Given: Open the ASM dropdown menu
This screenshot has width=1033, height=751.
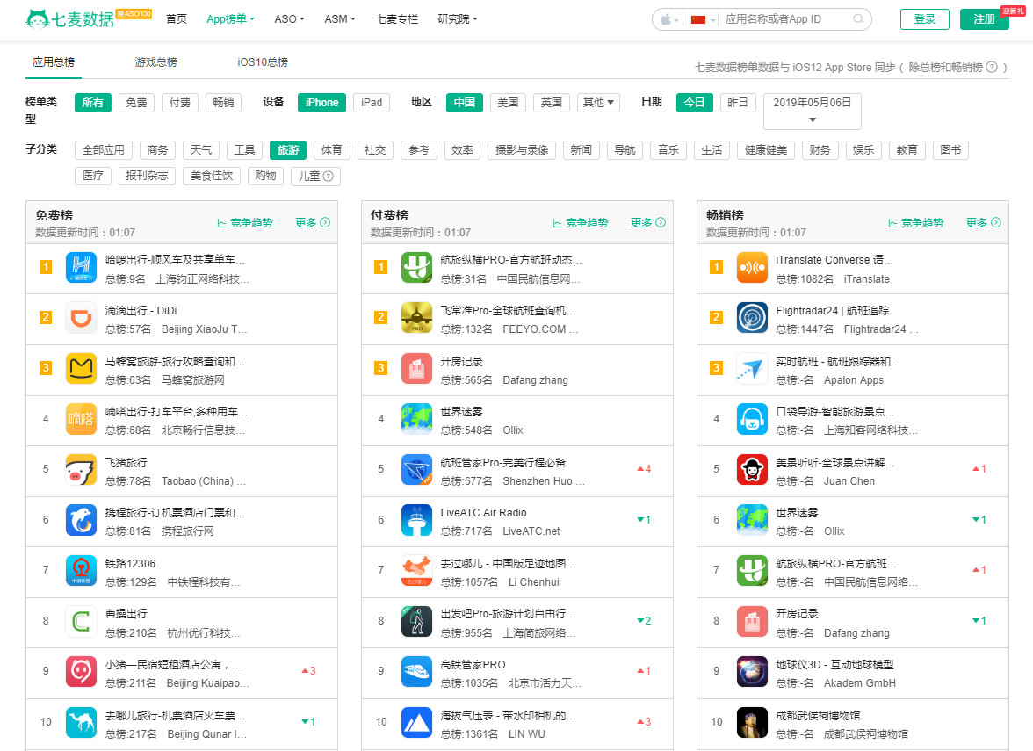Looking at the screenshot, I should tap(339, 19).
